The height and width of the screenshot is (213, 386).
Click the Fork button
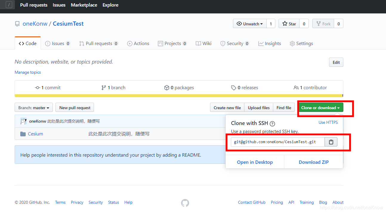click(x=323, y=24)
